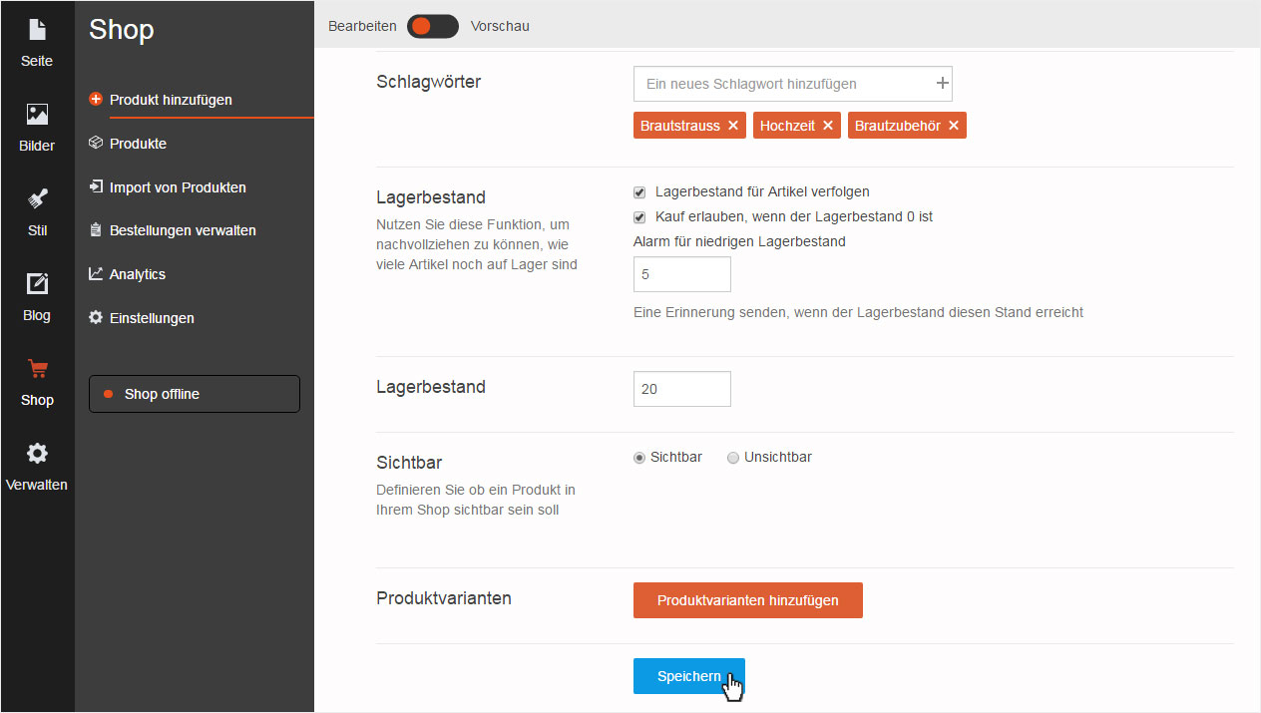
Task: Remove the Hochzeit tag
Action: coord(827,126)
